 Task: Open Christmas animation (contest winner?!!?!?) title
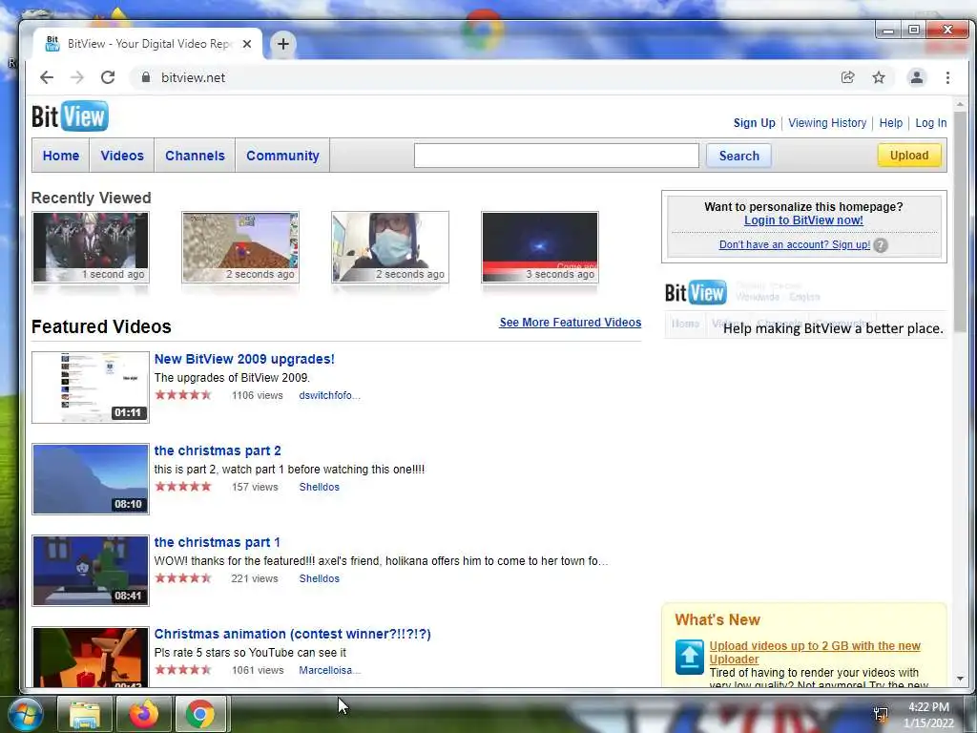[292, 634]
